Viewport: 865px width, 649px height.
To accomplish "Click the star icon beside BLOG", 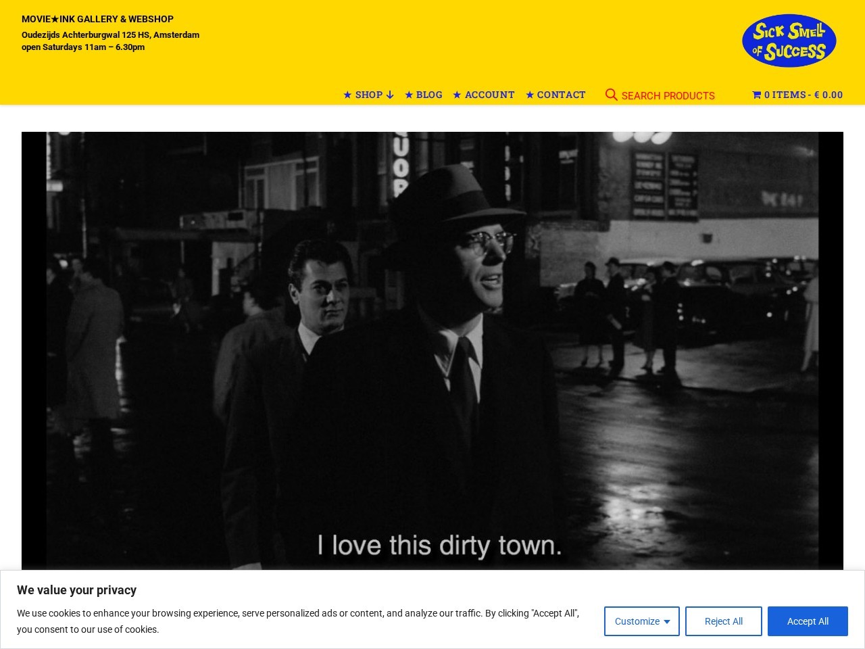I will pos(410,95).
